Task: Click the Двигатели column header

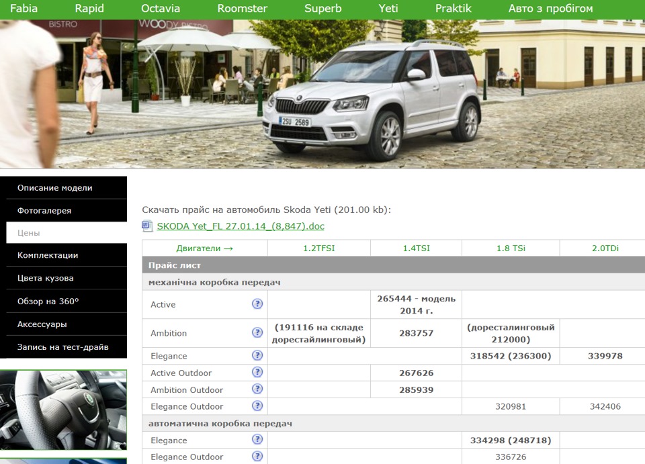Action: pos(204,248)
